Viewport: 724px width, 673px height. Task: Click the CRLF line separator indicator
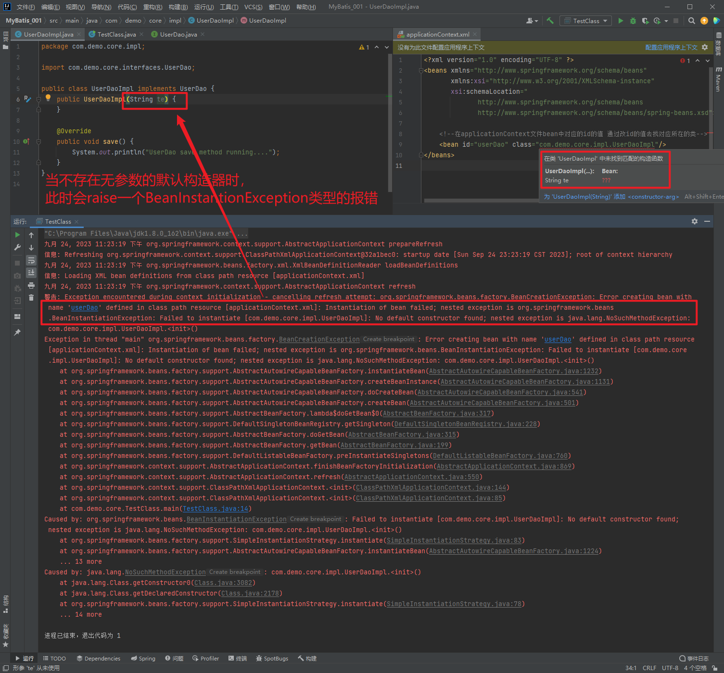pyautogui.click(x=649, y=668)
